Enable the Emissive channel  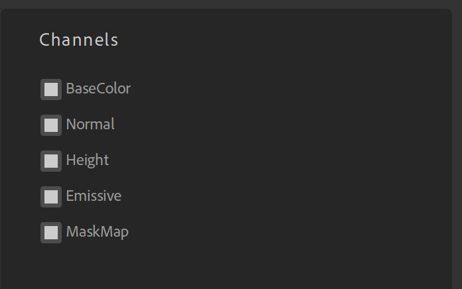click(x=51, y=196)
